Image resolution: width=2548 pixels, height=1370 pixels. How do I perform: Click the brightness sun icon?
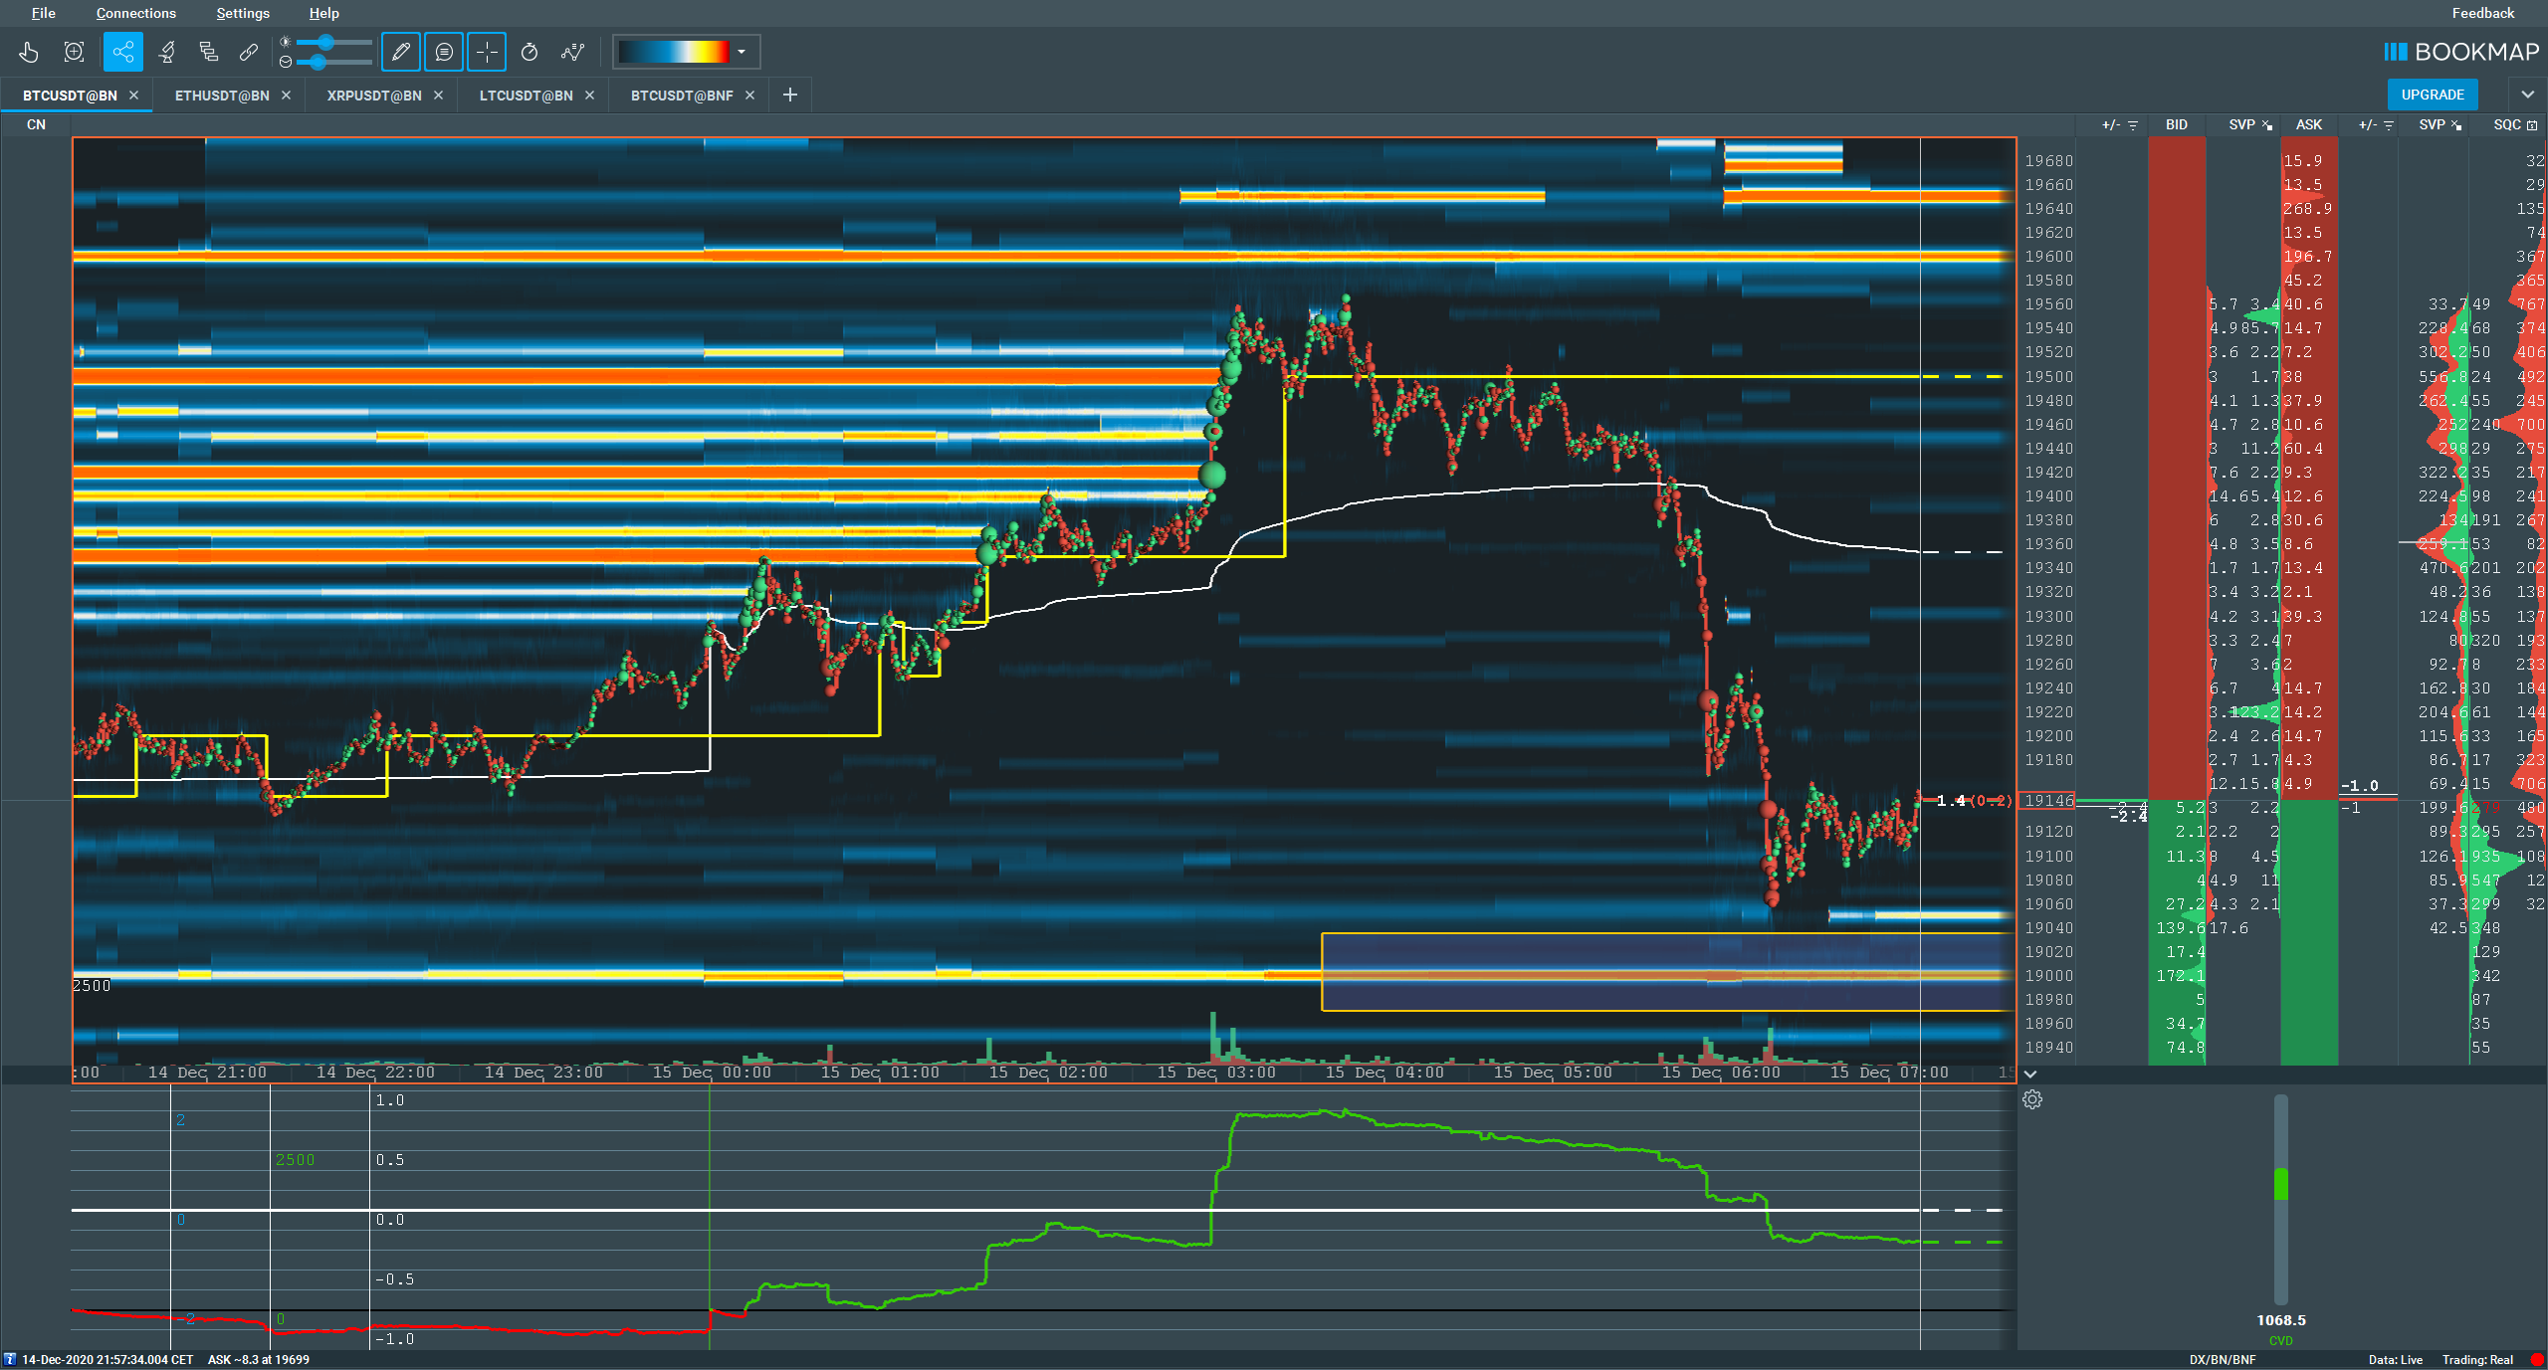tap(286, 42)
